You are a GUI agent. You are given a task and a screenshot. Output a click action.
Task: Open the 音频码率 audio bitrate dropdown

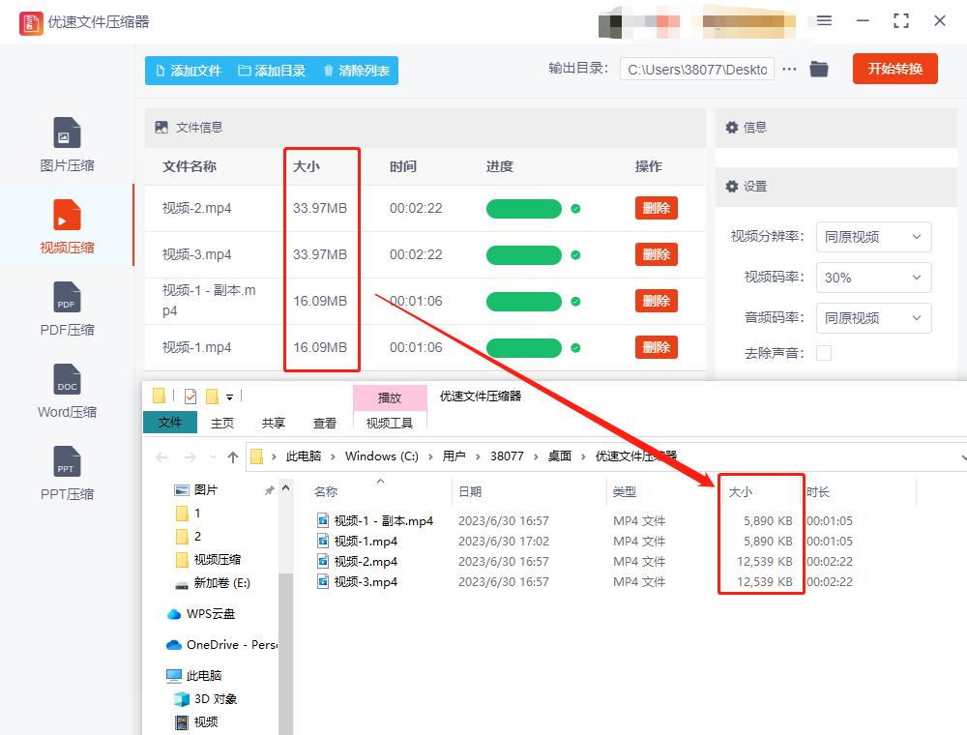coord(873,318)
